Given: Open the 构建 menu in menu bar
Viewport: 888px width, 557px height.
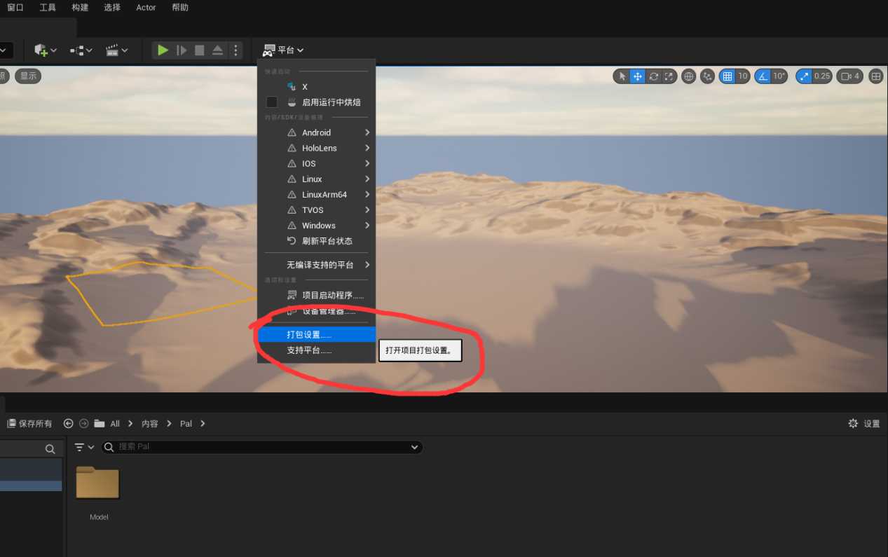Looking at the screenshot, I should point(80,8).
